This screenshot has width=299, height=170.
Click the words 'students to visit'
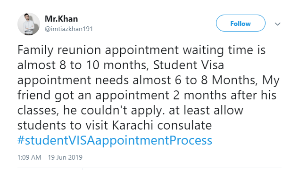click(x=63, y=125)
